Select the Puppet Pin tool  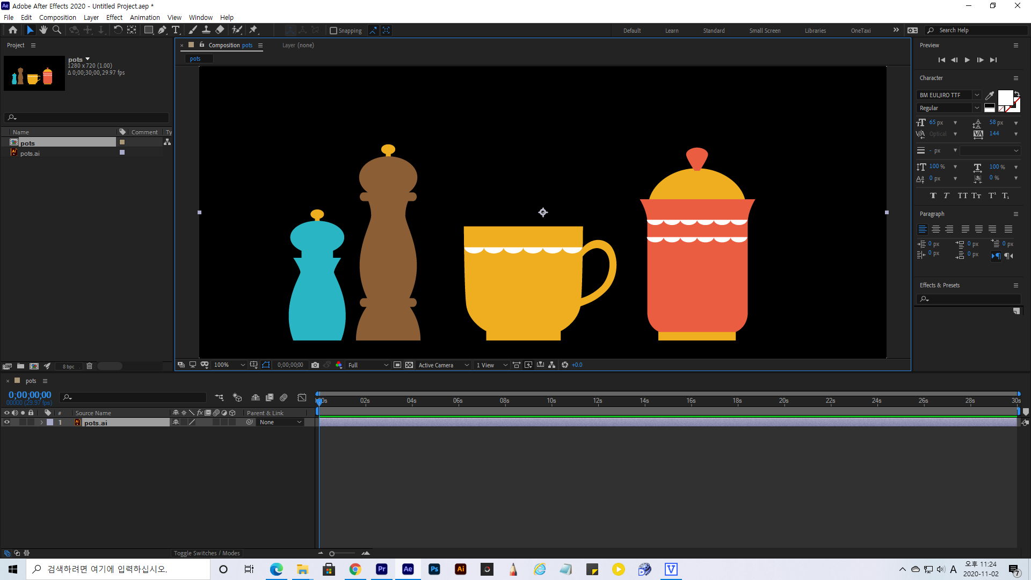pos(253,30)
